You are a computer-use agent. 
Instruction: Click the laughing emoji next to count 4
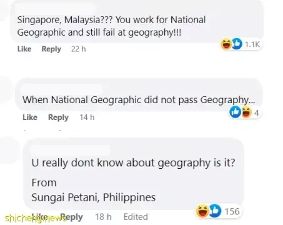click(x=247, y=112)
